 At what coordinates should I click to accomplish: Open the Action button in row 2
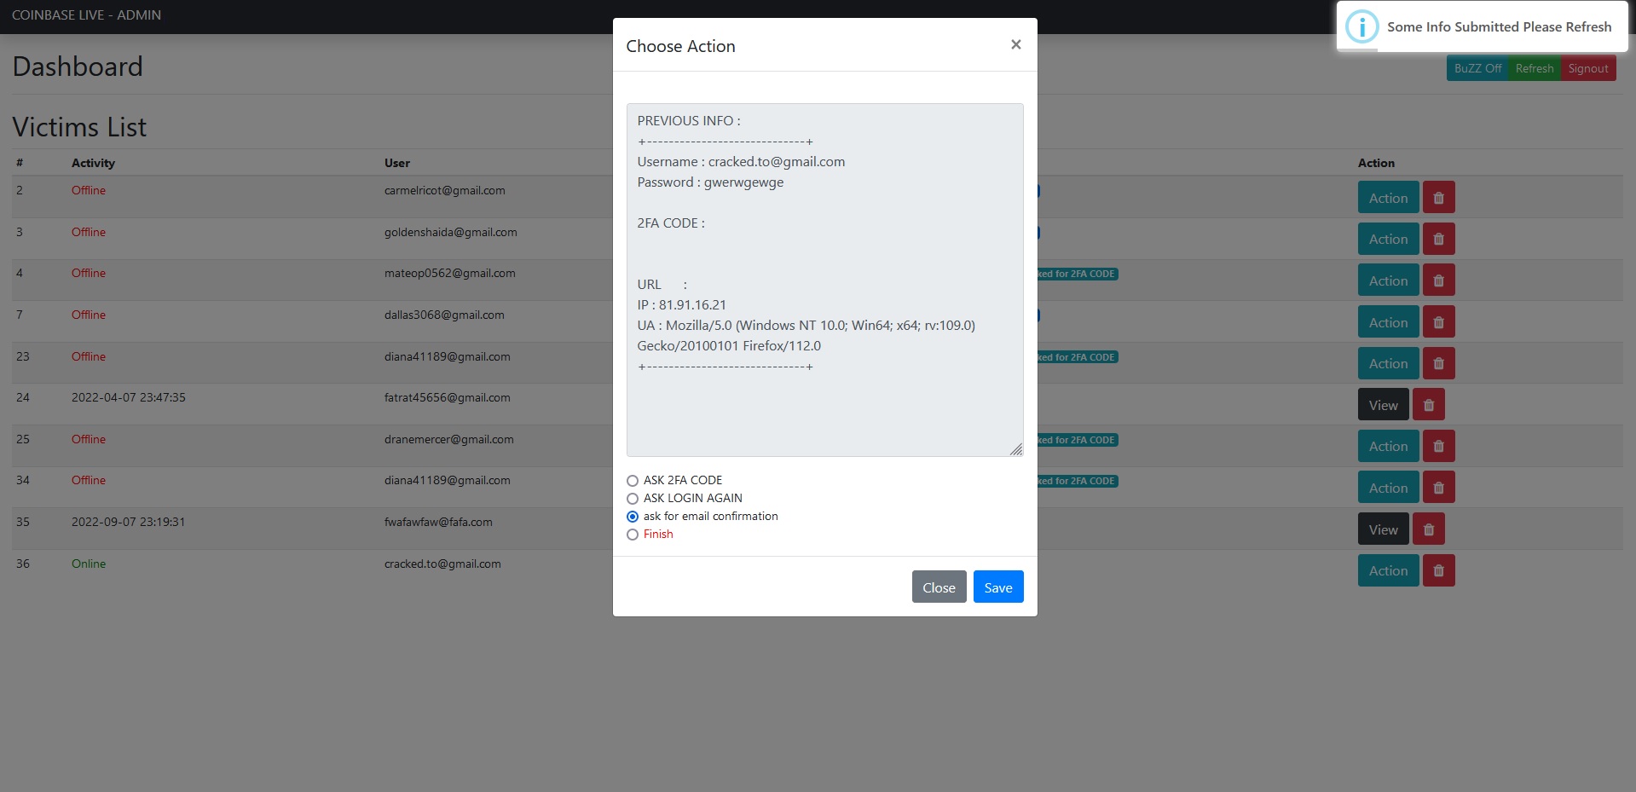pos(1388,198)
